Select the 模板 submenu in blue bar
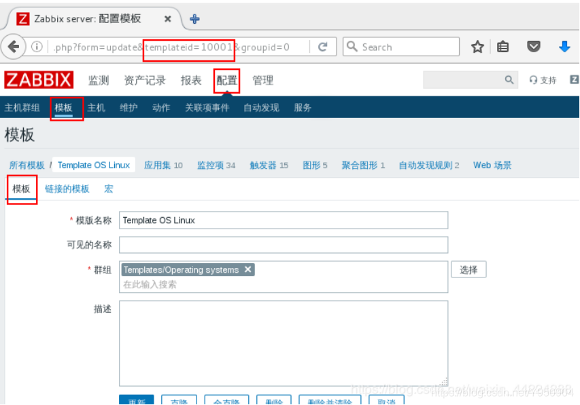 (x=63, y=107)
